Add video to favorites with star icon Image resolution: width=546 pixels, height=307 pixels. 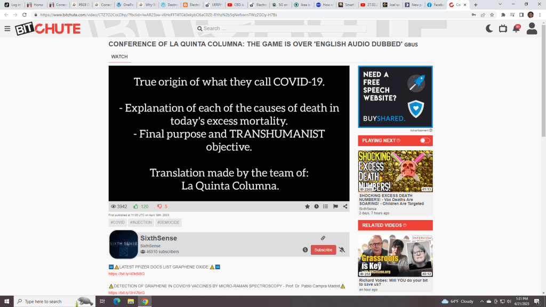[307, 206]
